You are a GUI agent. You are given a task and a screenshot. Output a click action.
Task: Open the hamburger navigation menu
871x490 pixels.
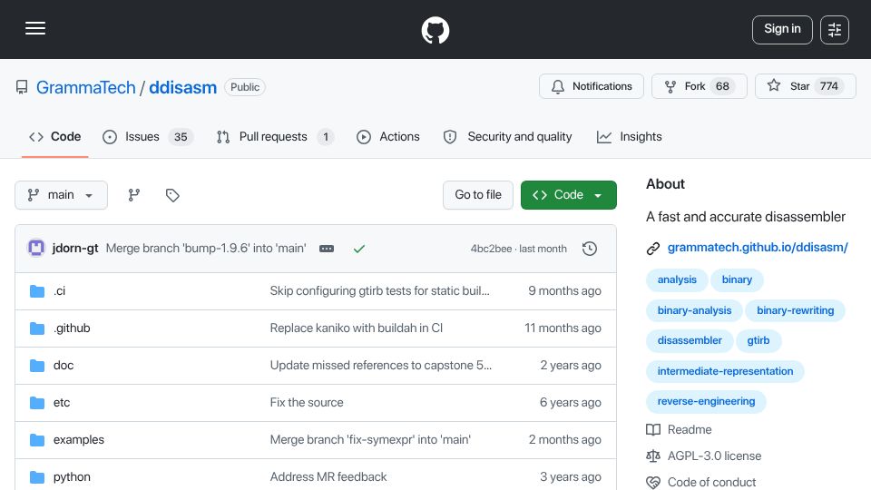point(35,28)
